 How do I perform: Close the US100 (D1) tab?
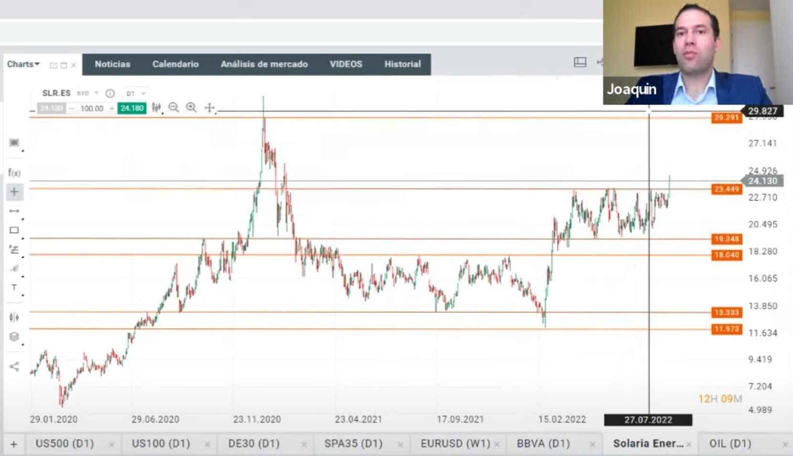coord(208,445)
